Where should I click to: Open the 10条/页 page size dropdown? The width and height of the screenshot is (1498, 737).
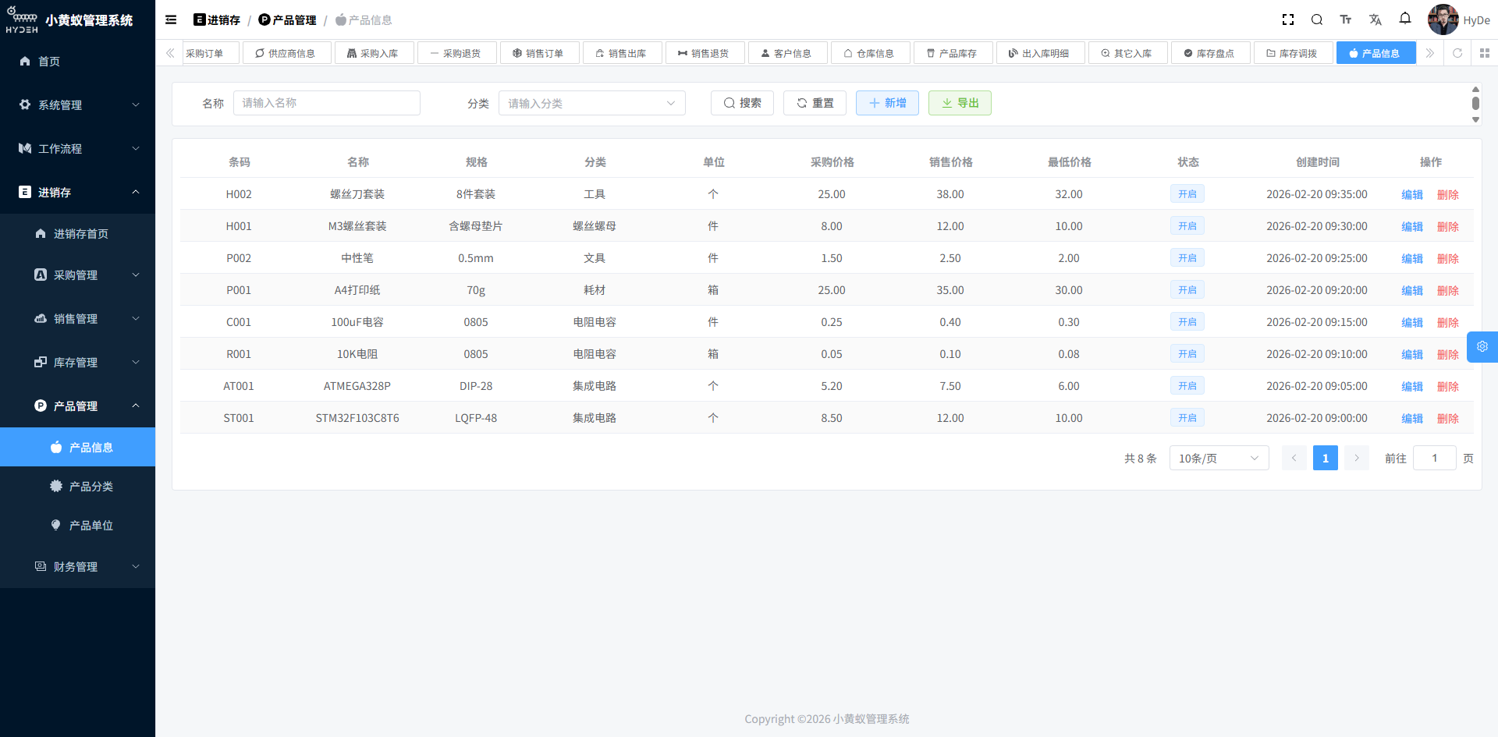pyautogui.click(x=1219, y=458)
